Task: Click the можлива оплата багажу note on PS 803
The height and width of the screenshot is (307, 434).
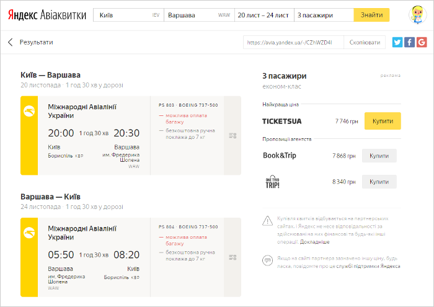Action: (186, 118)
